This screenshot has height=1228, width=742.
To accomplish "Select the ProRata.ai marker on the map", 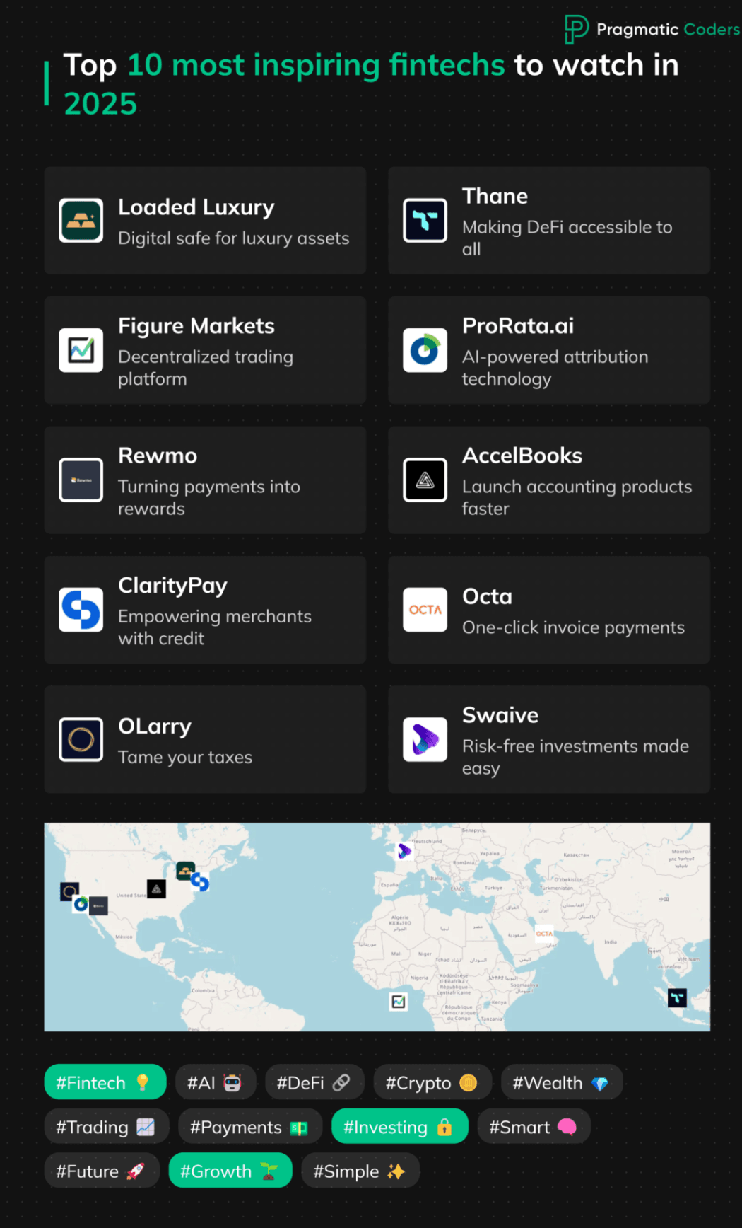I will 81,904.
